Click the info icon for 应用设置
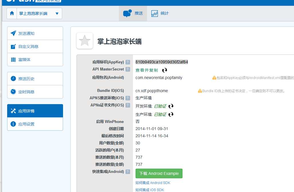The height and width of the screenshot is (192, 294). (x=13, y=124)
